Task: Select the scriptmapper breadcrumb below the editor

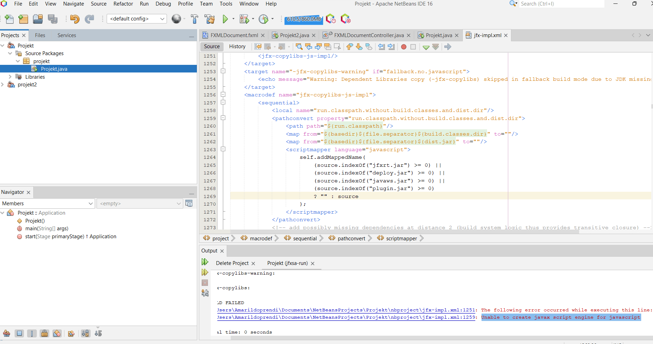Action: [401, 238]
